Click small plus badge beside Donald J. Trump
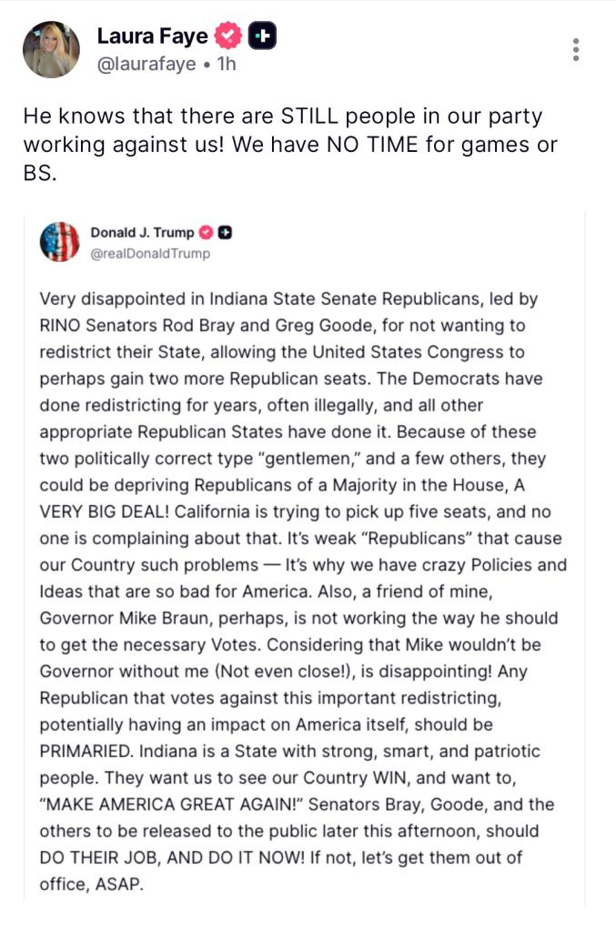Screen dimensions: 616x932 pos(225,232)
